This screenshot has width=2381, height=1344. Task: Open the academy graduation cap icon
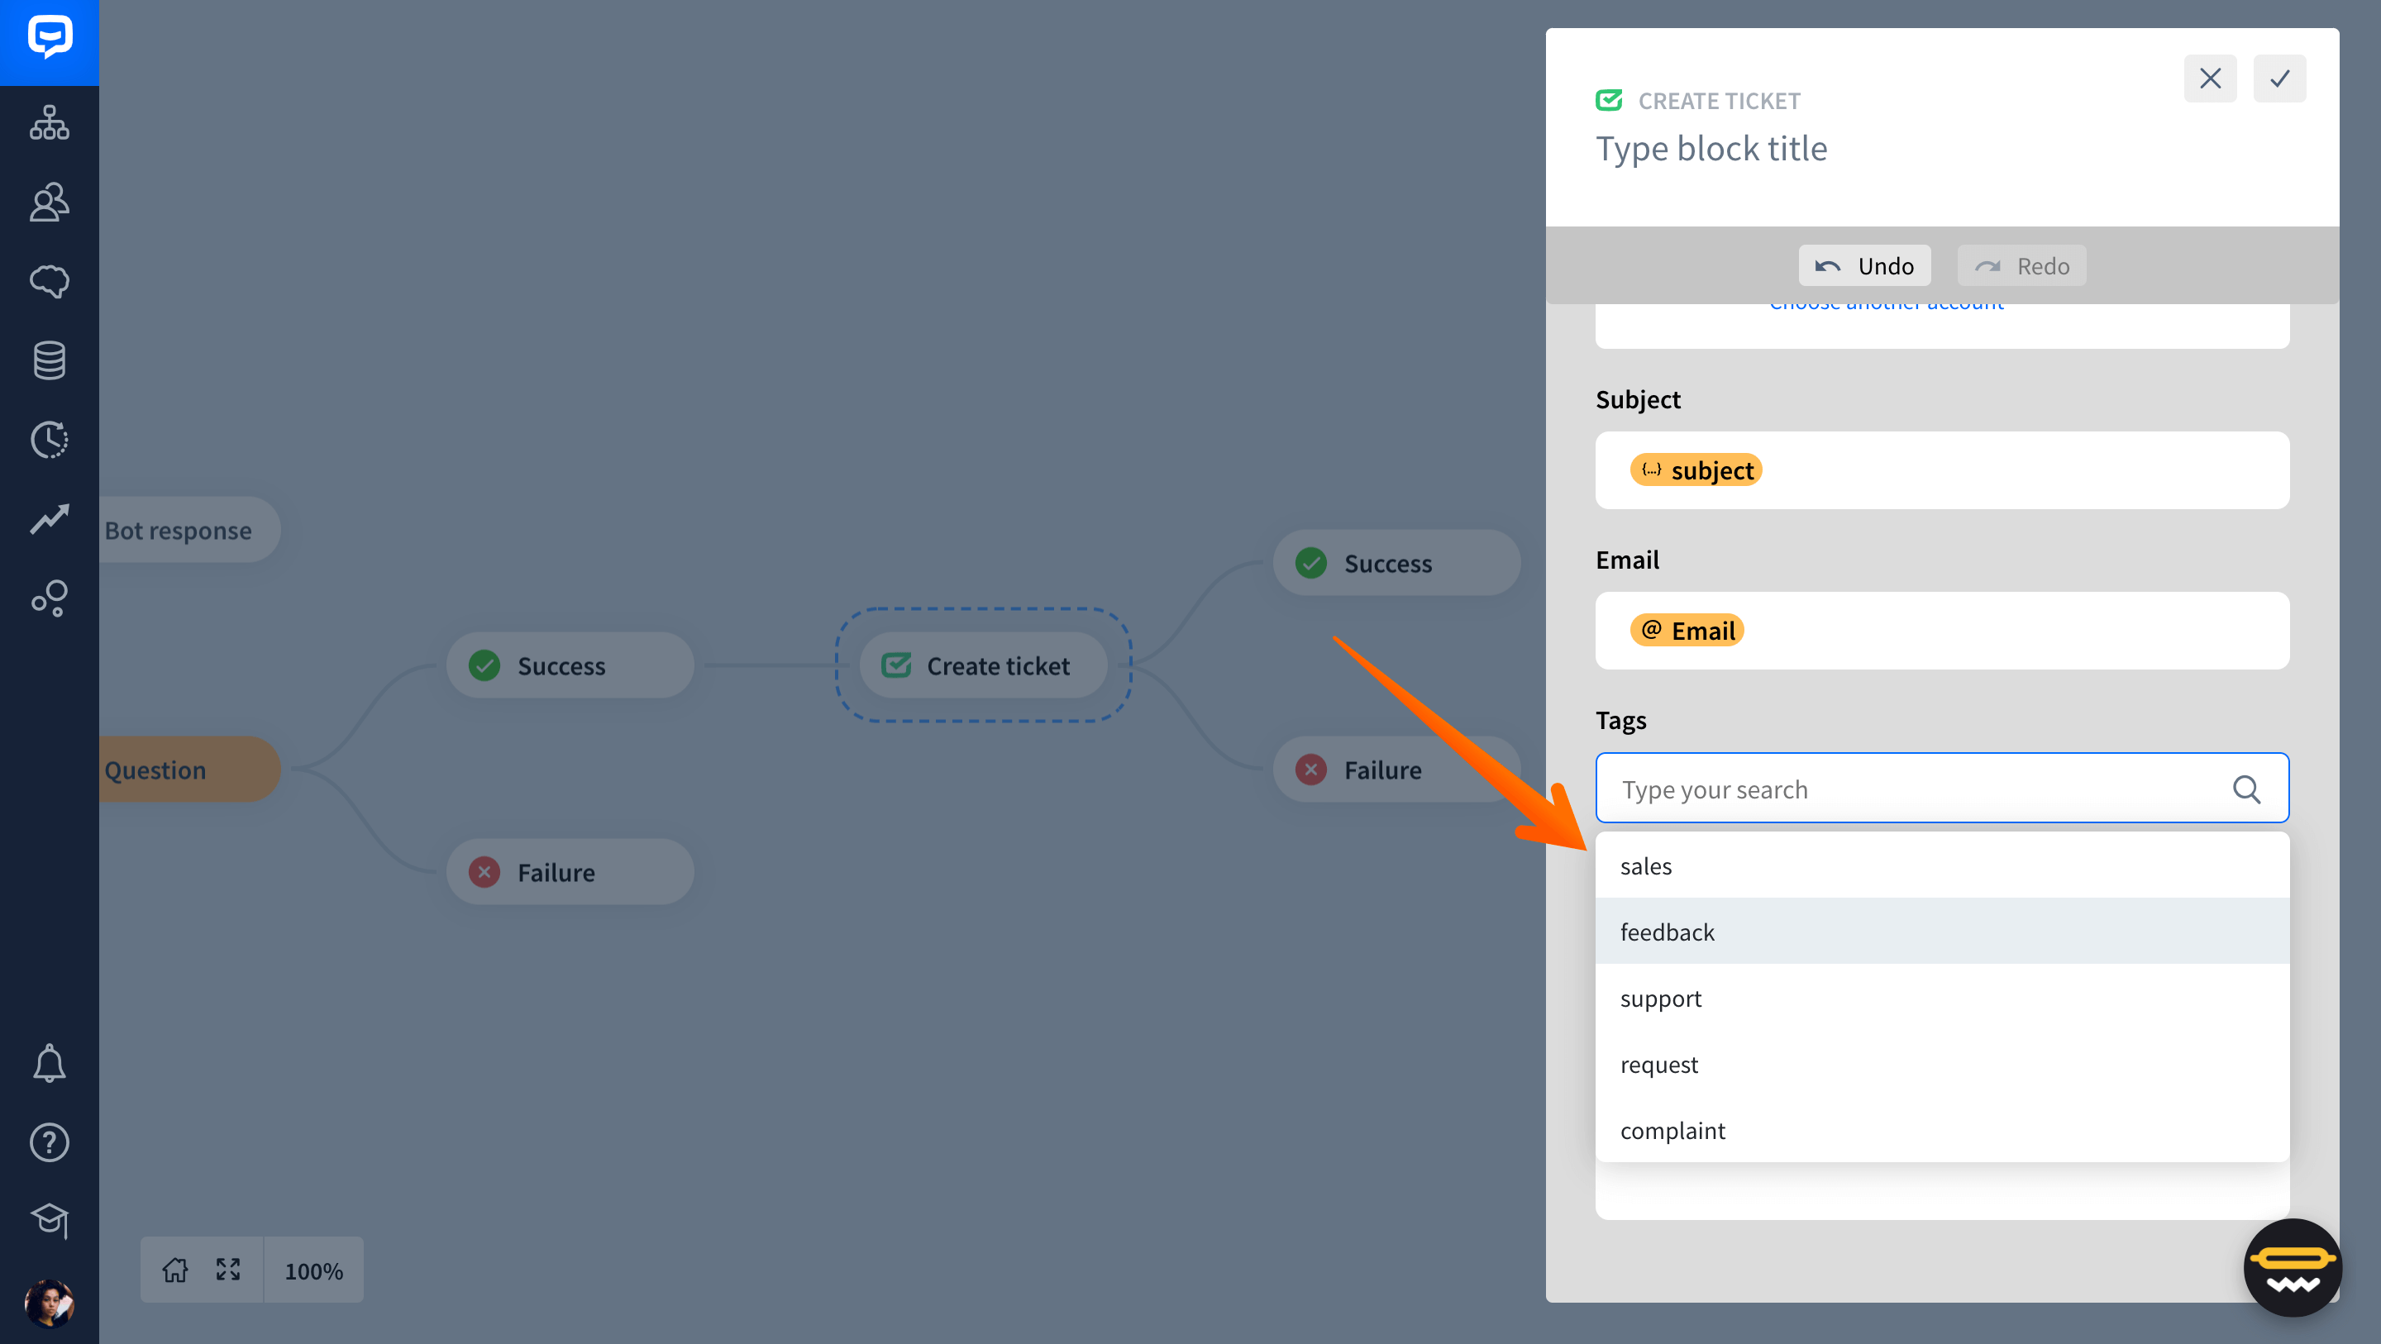49,1221
